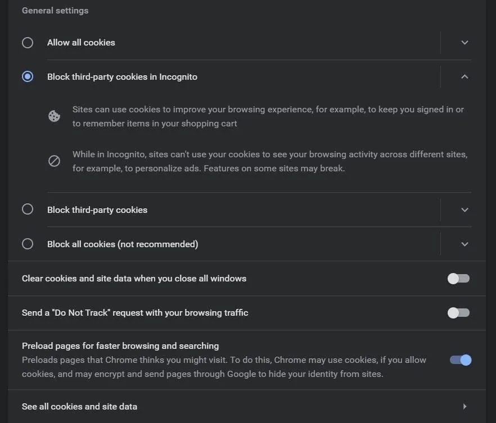
Task: Enable Clear cookies when you close all windows
Action: 459,279
